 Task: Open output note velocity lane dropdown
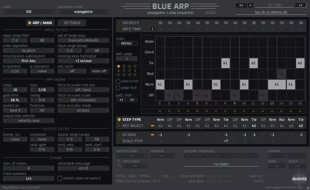pyautogui.click(x=29, y=121)
